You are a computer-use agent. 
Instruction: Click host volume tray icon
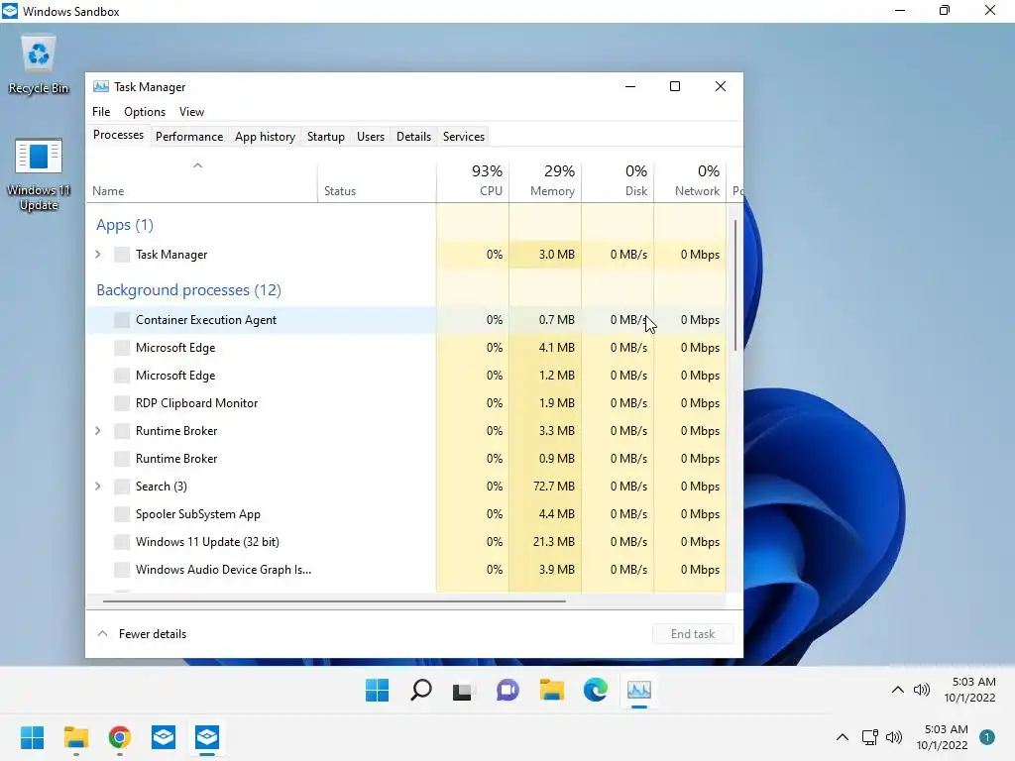[x=894, y=737]
